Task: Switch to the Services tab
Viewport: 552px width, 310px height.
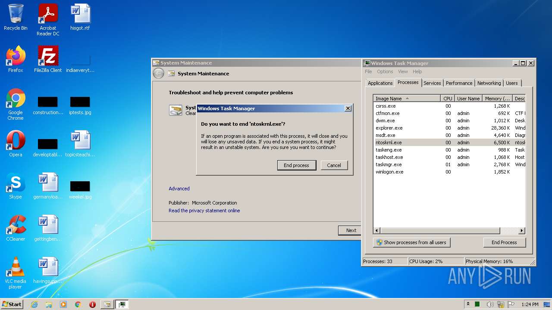Action: click(x=432, y=83)
